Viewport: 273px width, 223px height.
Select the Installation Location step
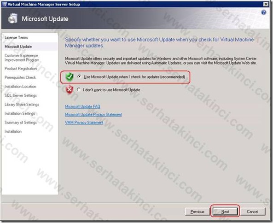pyautogui.click(x=20, y=87)
